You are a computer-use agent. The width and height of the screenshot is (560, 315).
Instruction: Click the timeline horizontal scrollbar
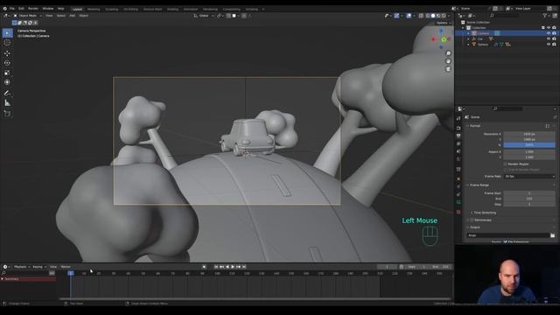pyautogui.click(x=255, y=298)
